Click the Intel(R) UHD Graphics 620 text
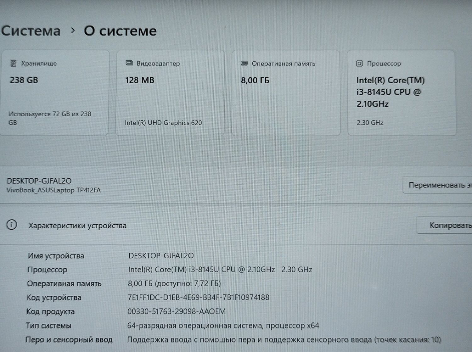Viewport: 472px width, 352px height. tap(163, 123)
